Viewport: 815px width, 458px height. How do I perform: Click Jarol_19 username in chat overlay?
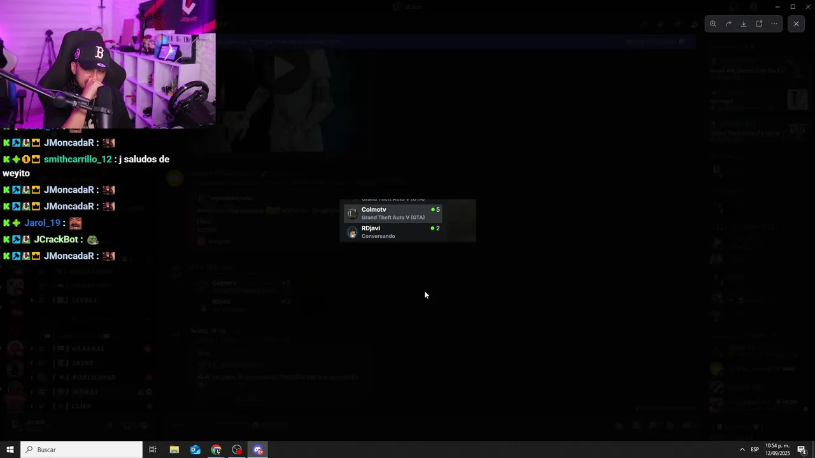click(42, 223)
